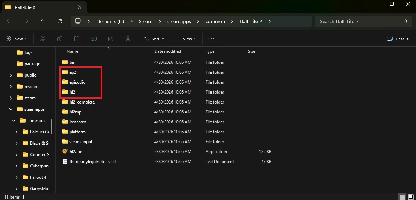Open the Sort dropdown menu
The height and width of the screenshot is (200, 416).
[154, 39]
